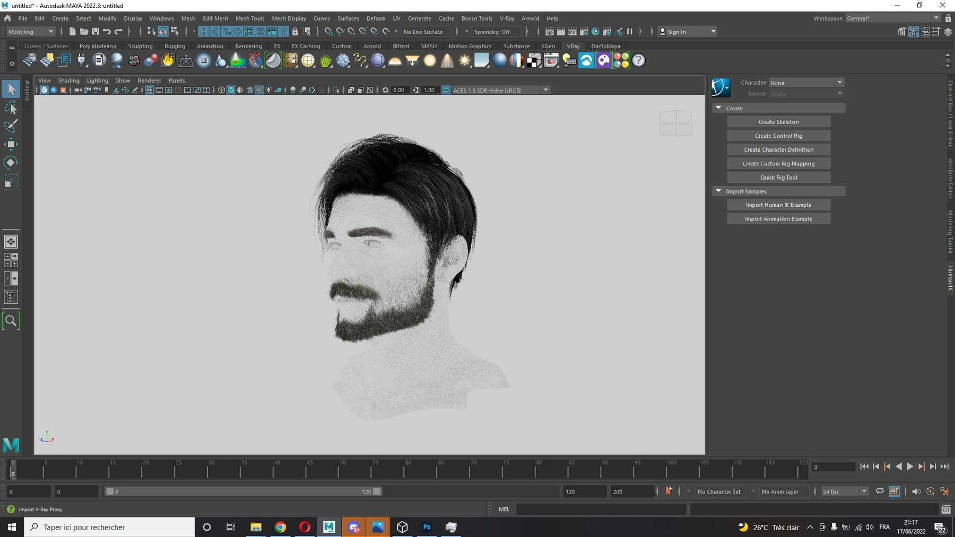Viewport: 955px width, 537px height.
Task: Click the HumanIK character icon
Action: pyautogui.click(x=720, y=87)
